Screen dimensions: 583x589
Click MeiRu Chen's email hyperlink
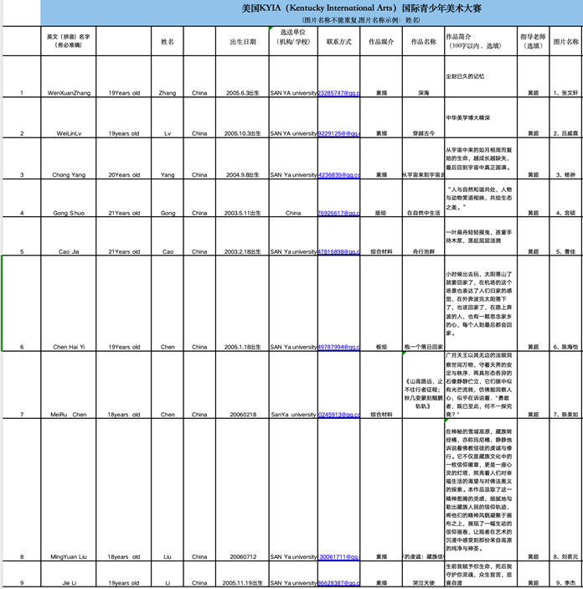pos(338,414)
